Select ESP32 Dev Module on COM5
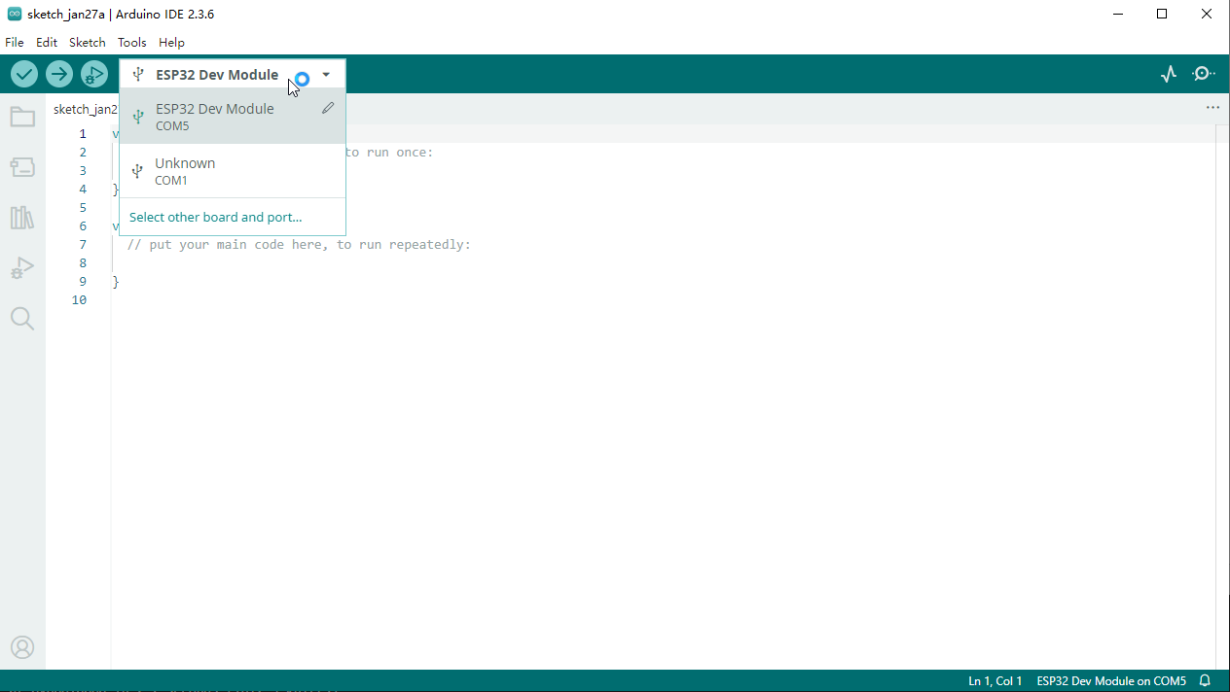 pyautogui.click(x=215, y=117)
